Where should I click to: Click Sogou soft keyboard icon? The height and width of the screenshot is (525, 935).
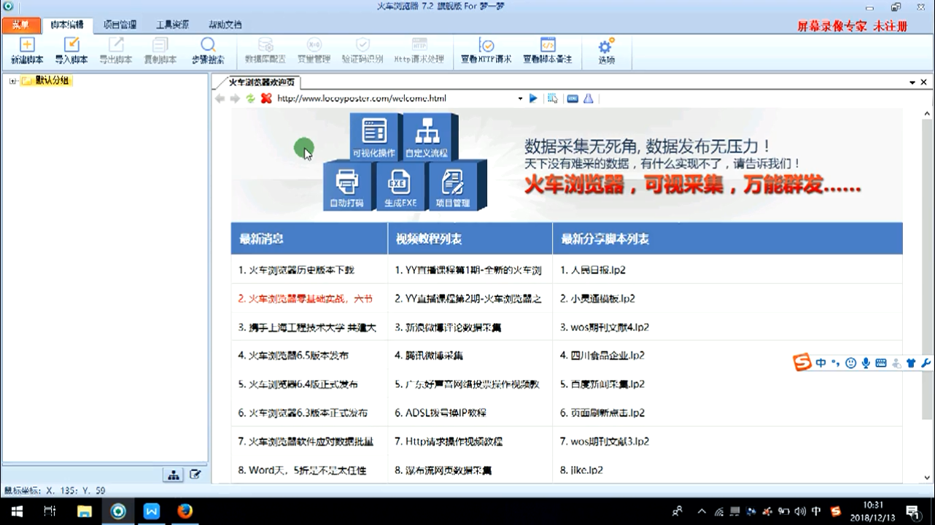coord(880,363)
